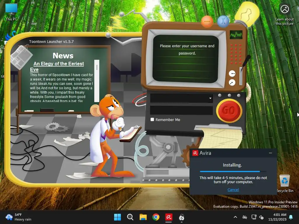Click the volume muted tray icon
The height and width of the screenshot is (224, 299).
click(261, 217)
